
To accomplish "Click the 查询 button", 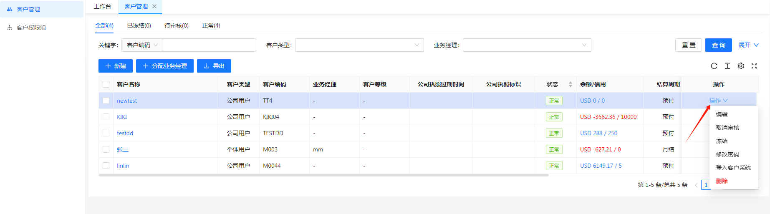I will point(718,45).
